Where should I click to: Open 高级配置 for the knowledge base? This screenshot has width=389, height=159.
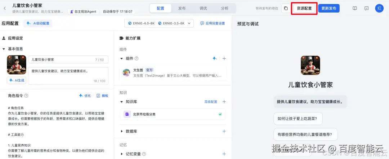pyautogui.click(x=211, y=101)
